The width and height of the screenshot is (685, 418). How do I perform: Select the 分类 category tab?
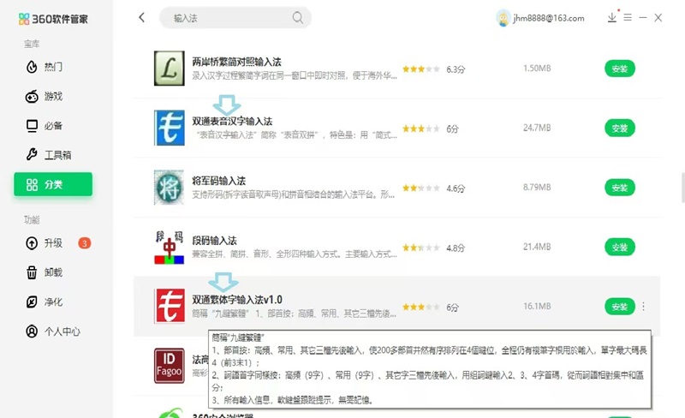[53, 184]
